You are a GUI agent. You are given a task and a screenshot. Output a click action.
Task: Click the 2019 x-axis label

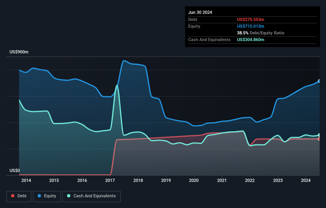point(166,180)
